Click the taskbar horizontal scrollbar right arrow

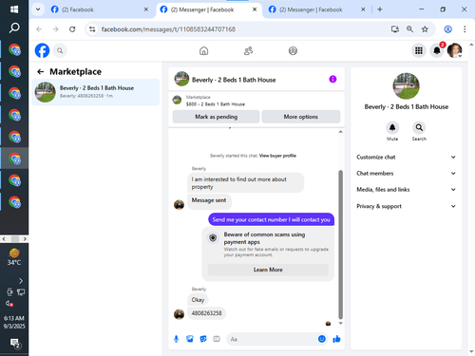[25, 239]
